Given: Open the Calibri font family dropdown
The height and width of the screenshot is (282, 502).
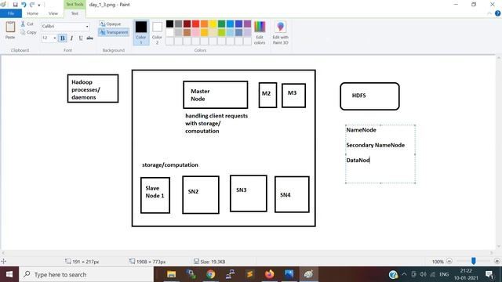Looking at the screenshot, I should coord(87,27).
